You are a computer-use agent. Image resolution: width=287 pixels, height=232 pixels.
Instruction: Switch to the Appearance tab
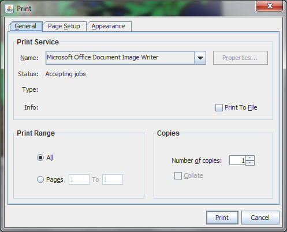(109, 26)
